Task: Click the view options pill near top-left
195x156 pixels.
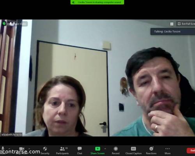Action: click(18, 24)
